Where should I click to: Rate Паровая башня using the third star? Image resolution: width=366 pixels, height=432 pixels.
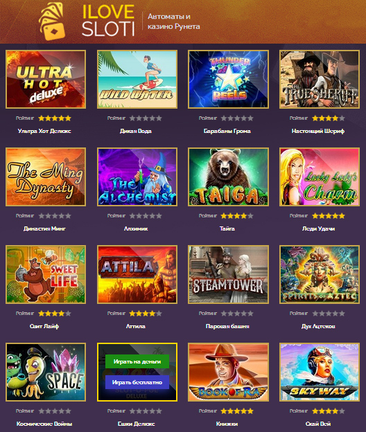(237, 313)
